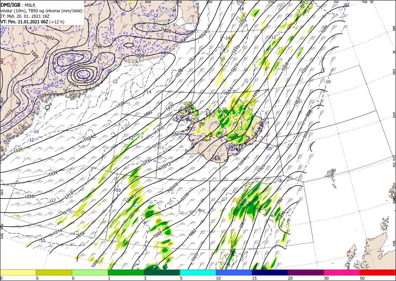Click the legend scale label '15'
This screenshot has width=396, height=281.
[254, 278]
